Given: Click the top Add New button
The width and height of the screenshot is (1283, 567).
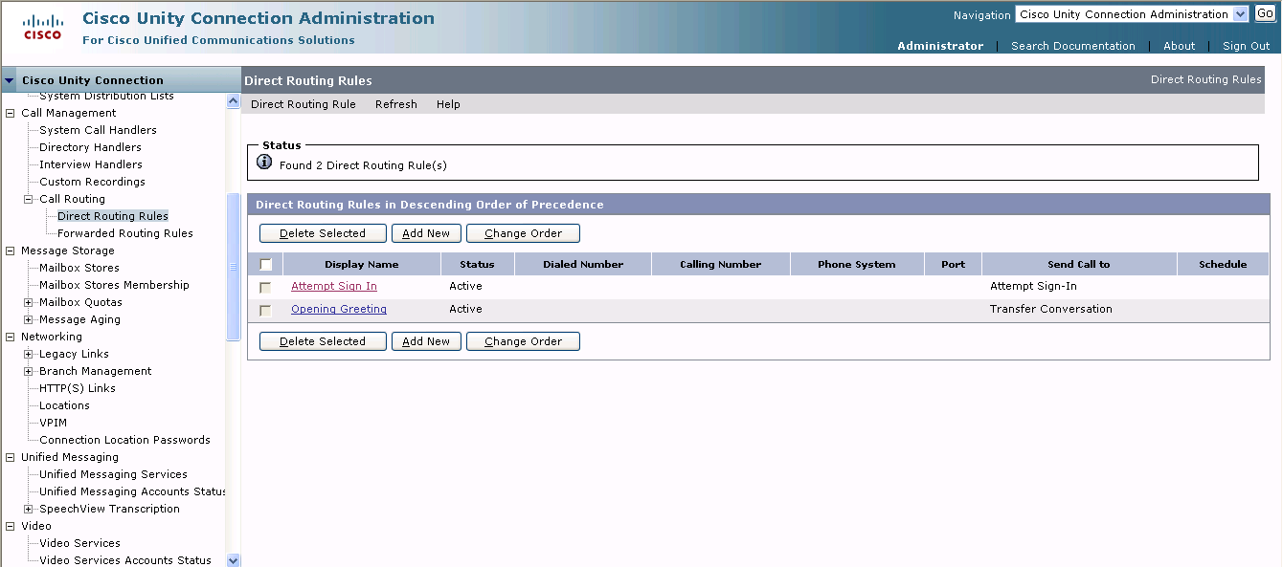Looking at the screenshot, I should [x=426, y=233].
